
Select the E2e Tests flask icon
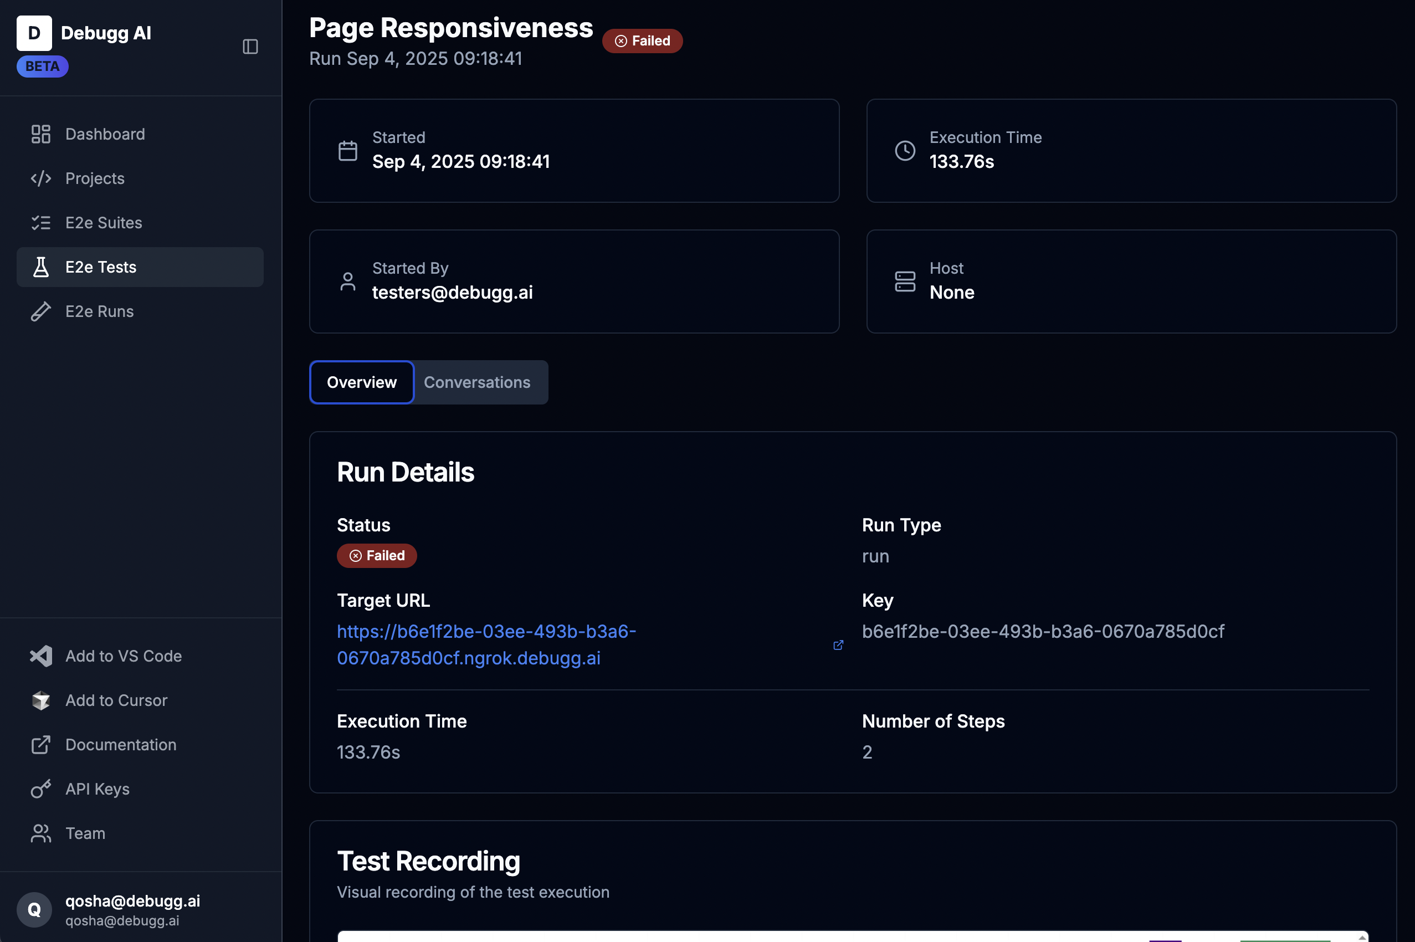tap(40, 267)
